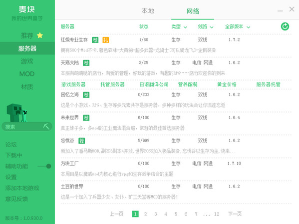The image size is (299, 224).
Task: Go to page 4
Action: (166, 214)
